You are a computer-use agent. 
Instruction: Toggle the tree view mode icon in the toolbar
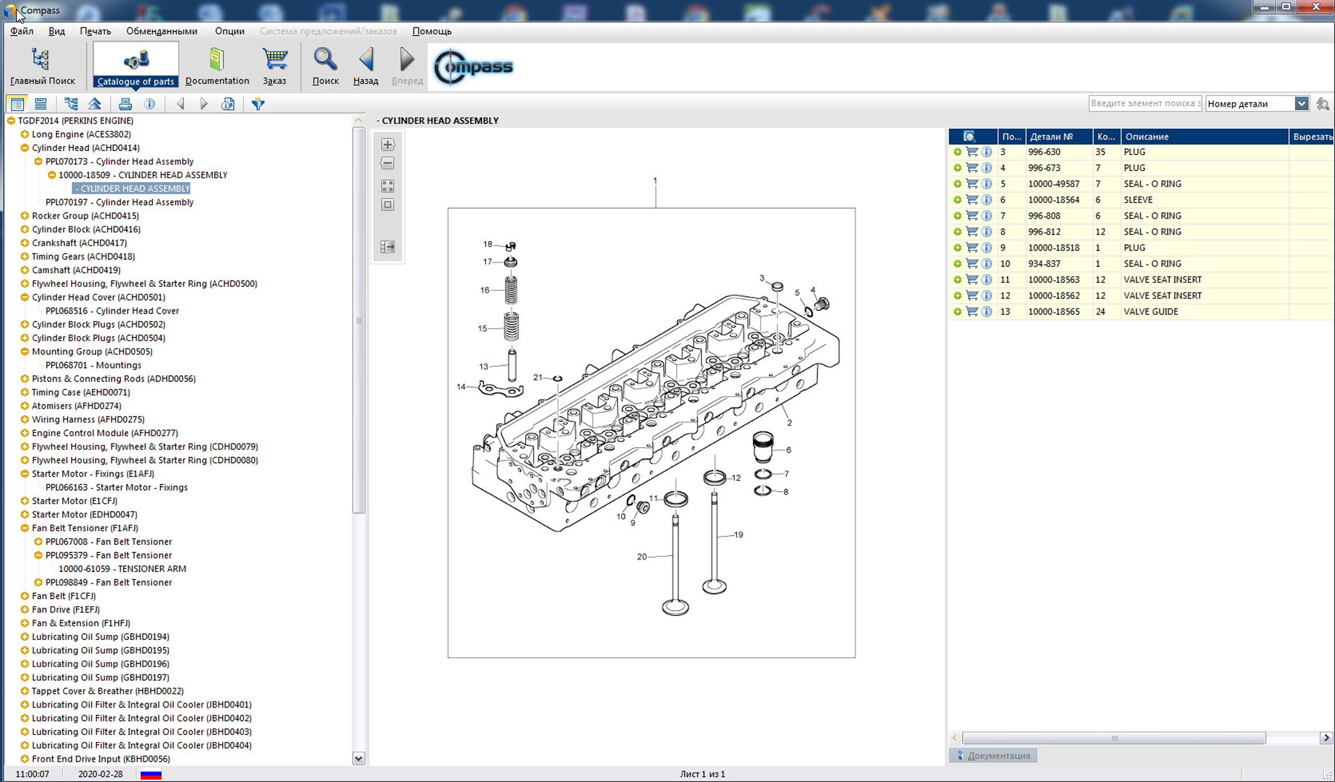(x=71, y=104)
